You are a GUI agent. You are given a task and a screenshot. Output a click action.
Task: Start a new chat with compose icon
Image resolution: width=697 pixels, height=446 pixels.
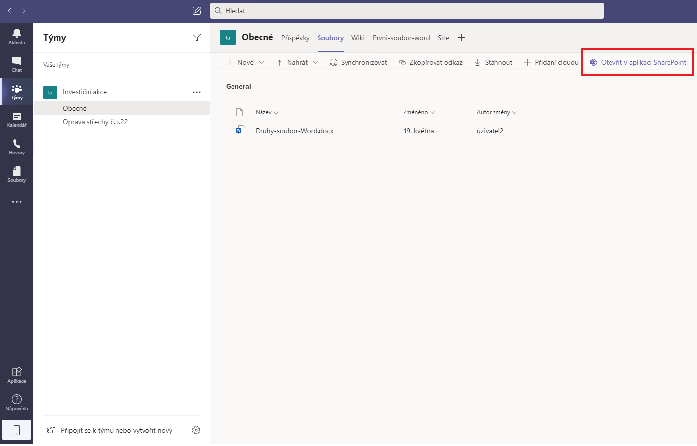point(197,11)
